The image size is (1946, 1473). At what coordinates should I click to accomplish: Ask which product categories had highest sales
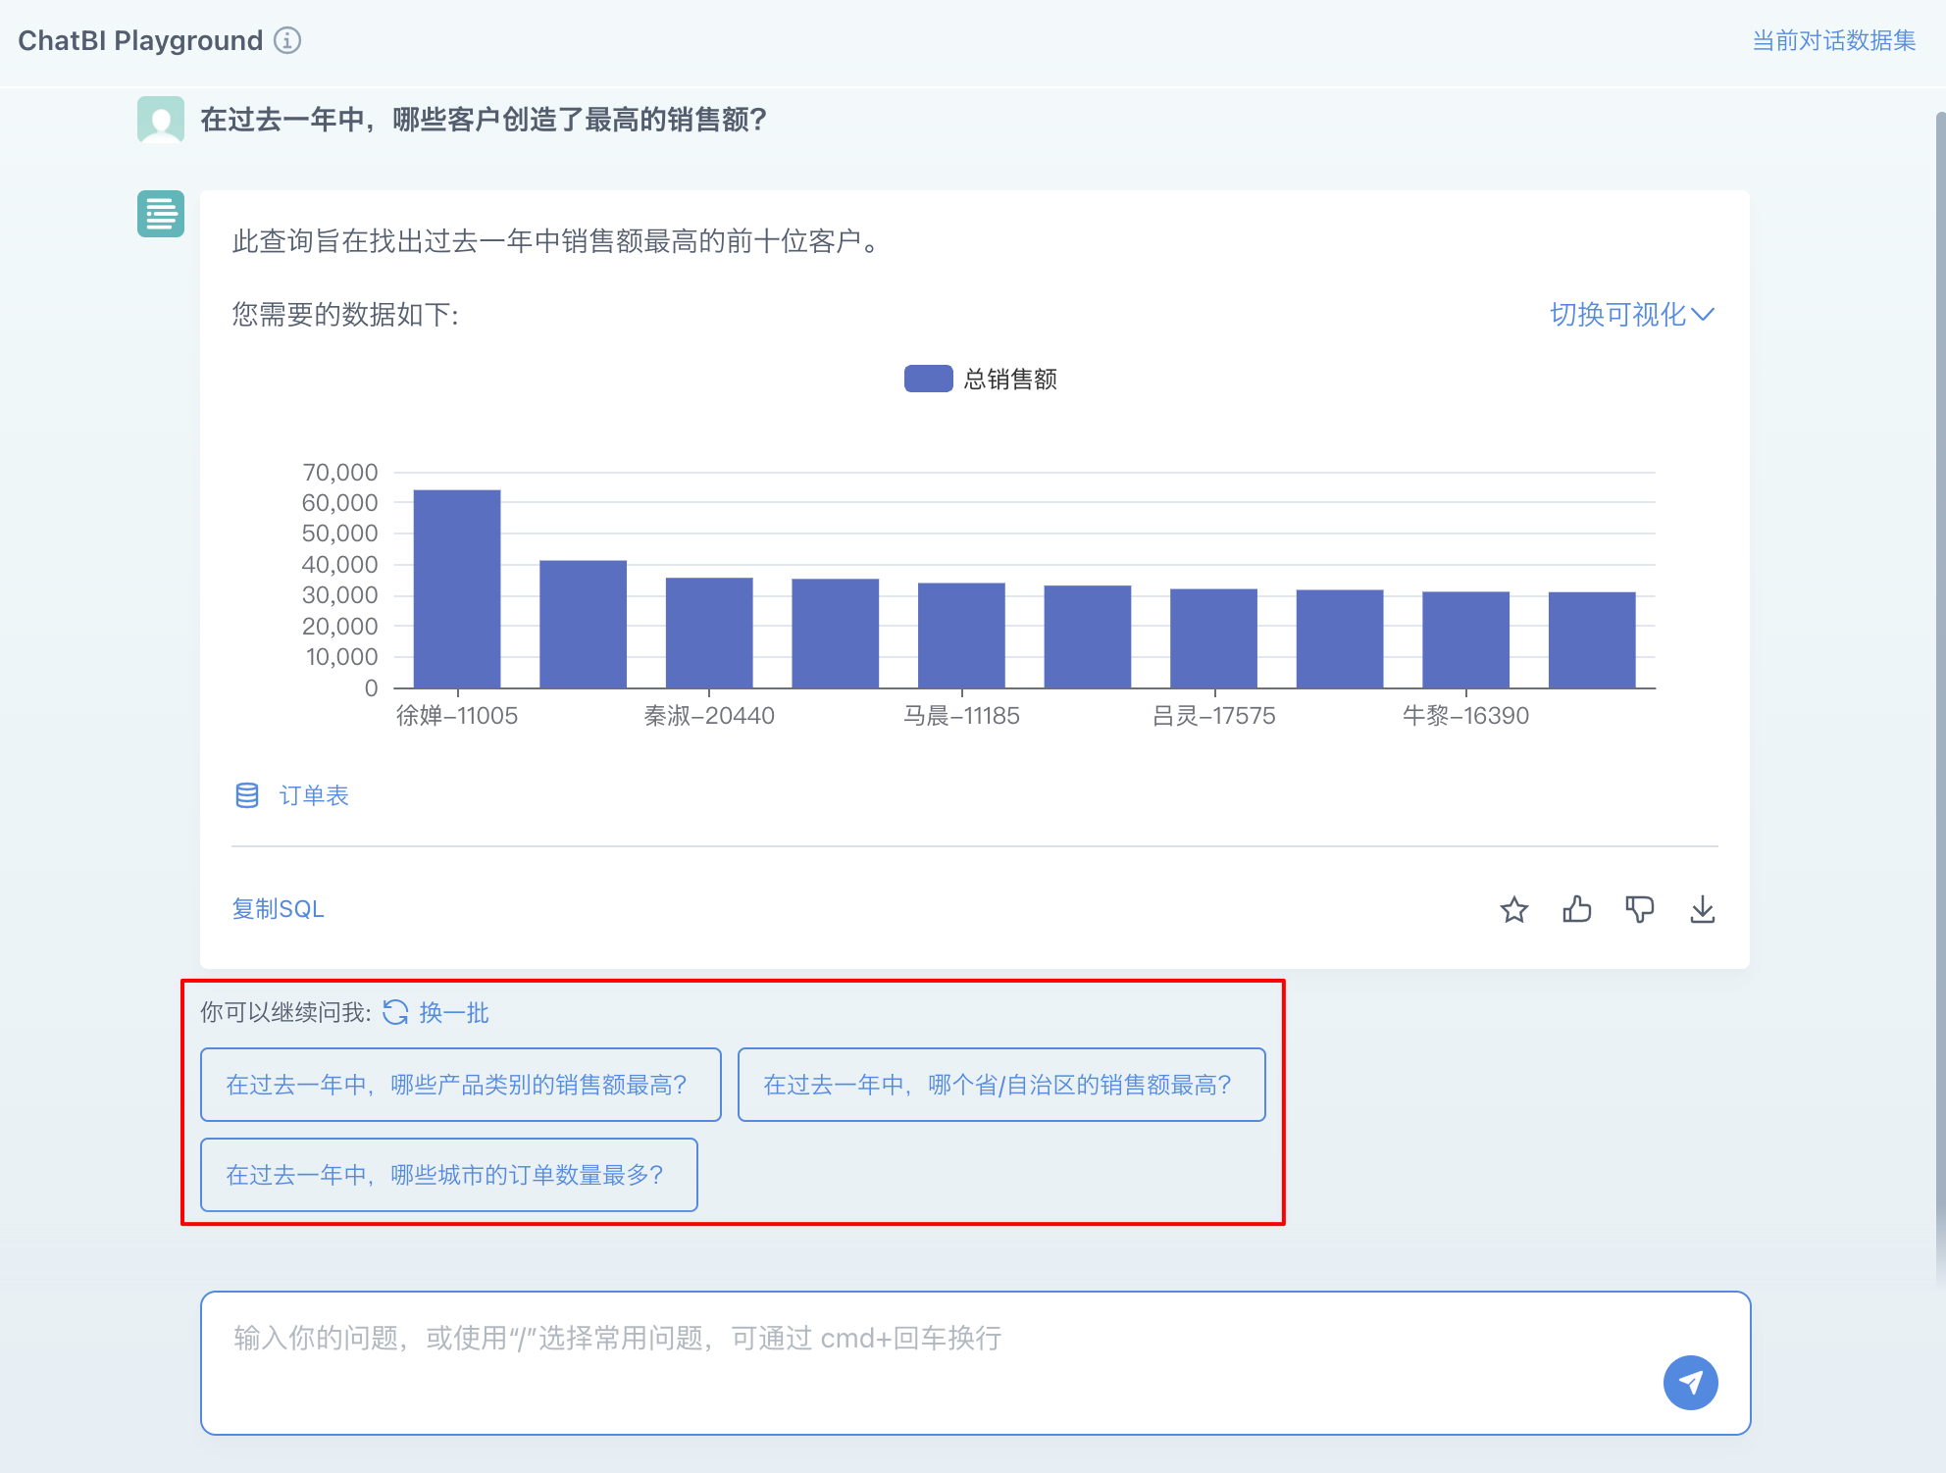(461, 1085)
